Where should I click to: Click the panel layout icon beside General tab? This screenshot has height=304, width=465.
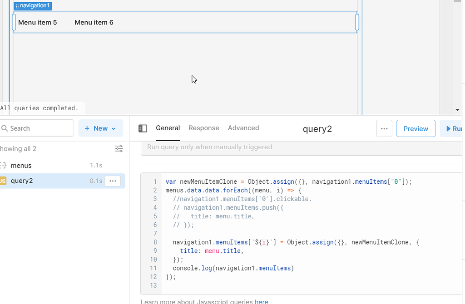143,128
